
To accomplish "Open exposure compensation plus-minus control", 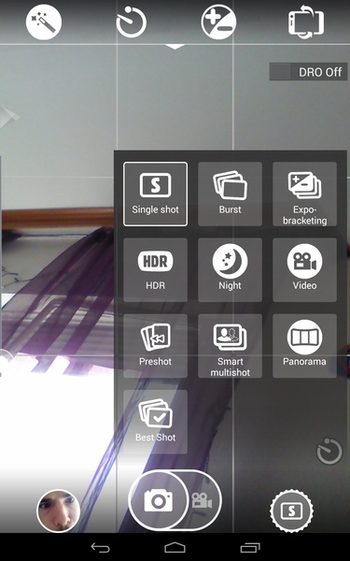I will coord(218,22).
